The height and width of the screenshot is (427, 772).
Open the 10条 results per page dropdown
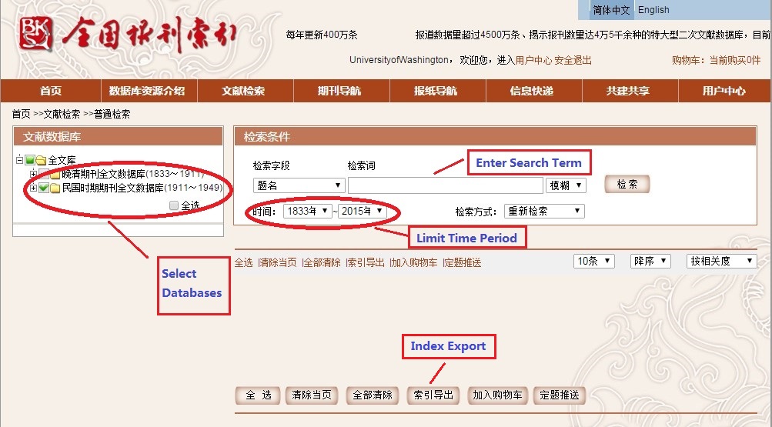tap(593, 262)
